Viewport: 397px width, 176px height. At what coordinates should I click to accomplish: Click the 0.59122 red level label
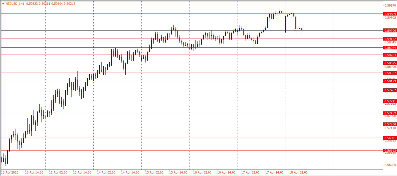390,39
